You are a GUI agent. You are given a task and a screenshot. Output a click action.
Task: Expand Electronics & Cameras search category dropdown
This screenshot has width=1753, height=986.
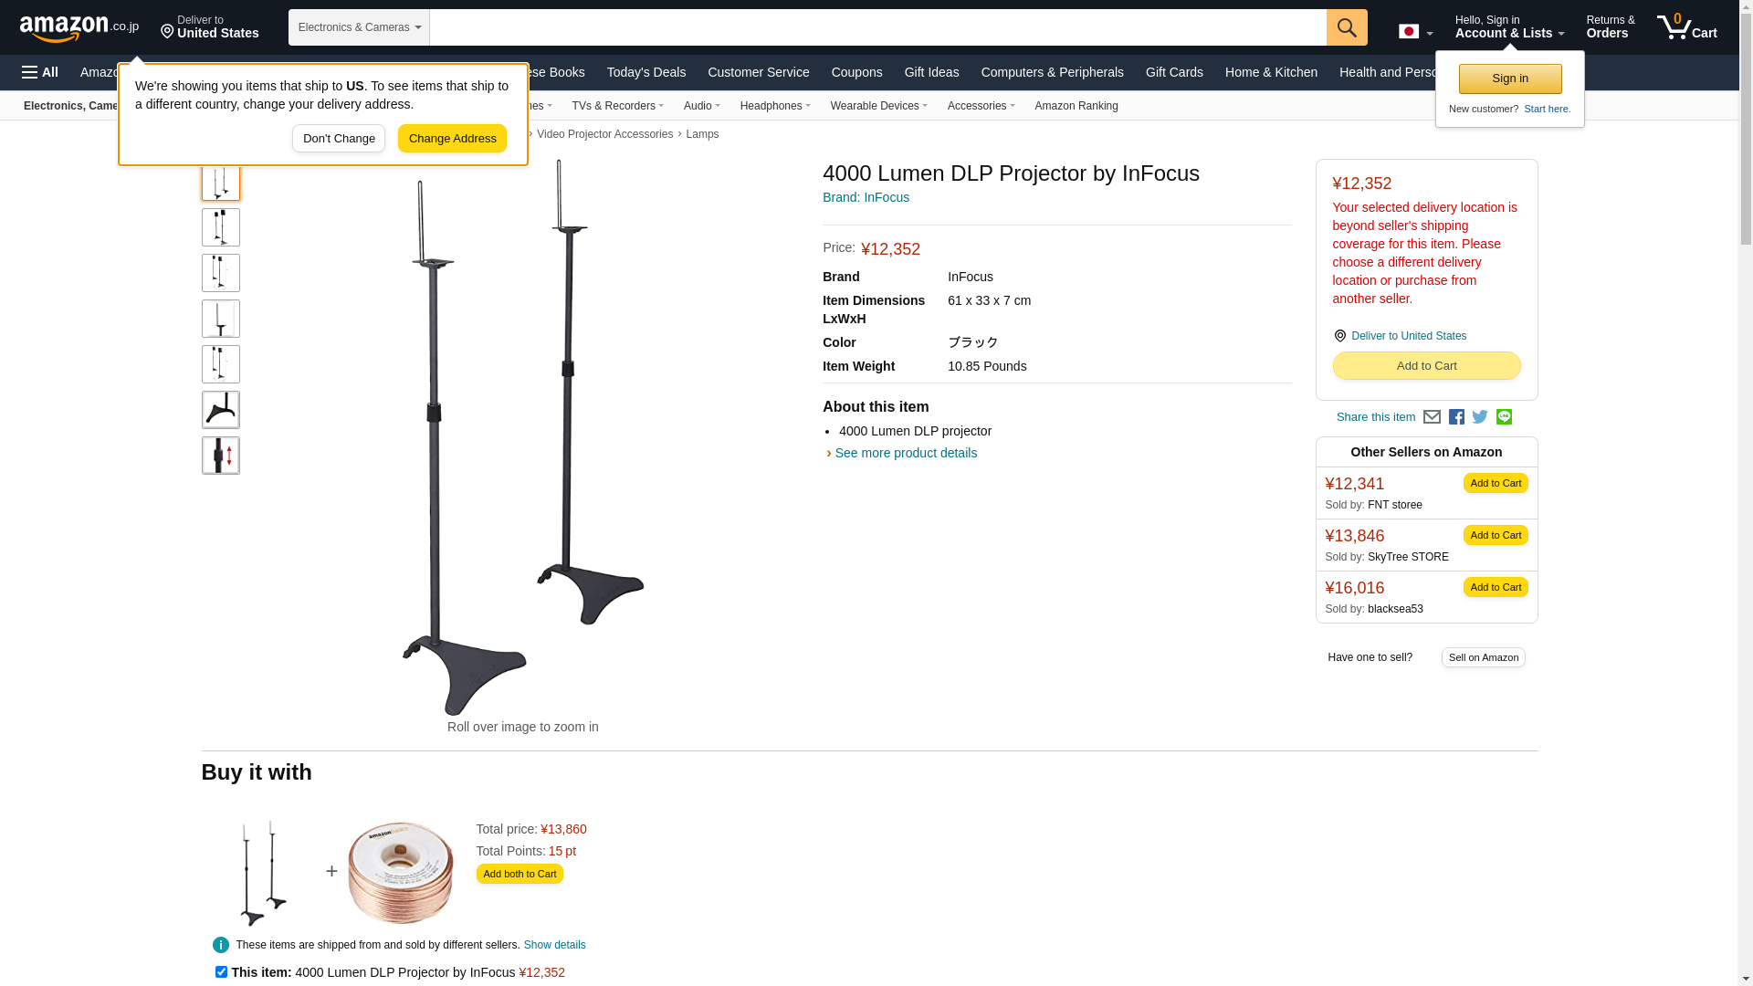click(x=359, y=27)
